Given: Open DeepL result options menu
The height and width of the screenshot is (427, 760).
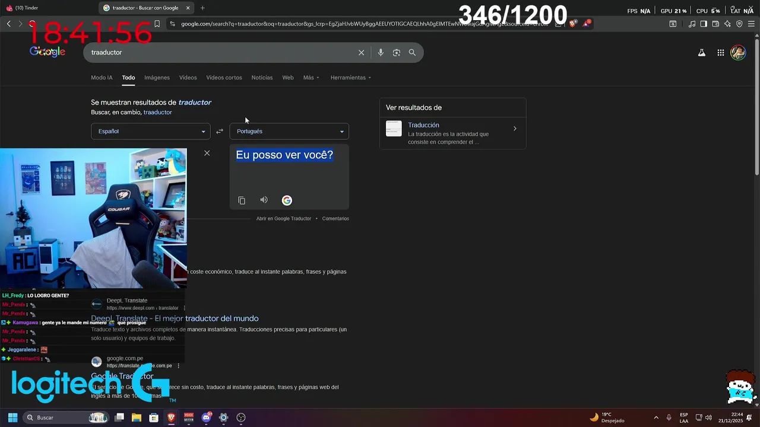Looking at the screenshot, I should 185,308.
